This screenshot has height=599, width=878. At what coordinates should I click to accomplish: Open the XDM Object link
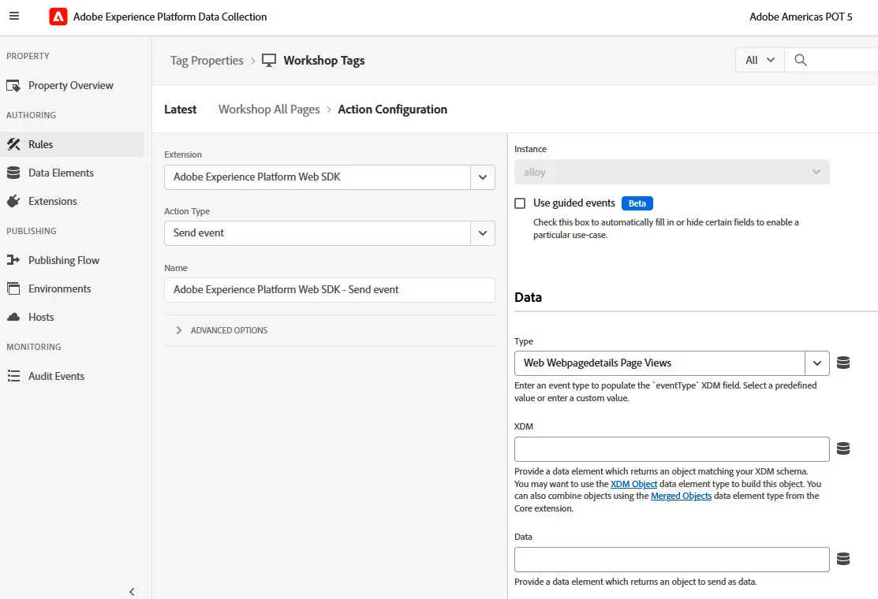click(634, 484)
